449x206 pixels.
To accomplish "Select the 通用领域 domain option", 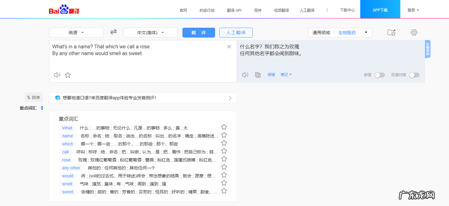I will pyautogui.click(x=321, y=32).
